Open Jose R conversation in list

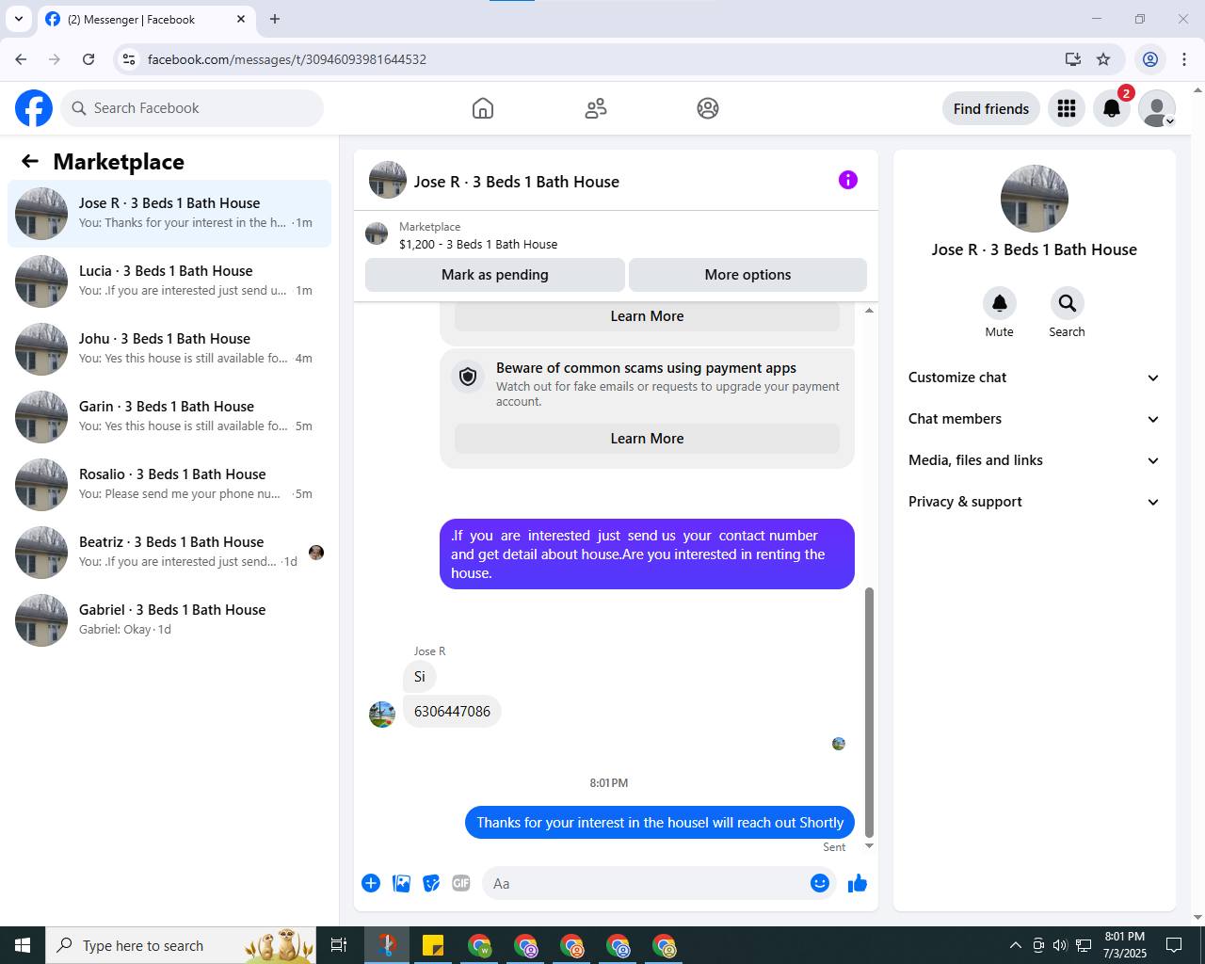click(x=169, y=214)
